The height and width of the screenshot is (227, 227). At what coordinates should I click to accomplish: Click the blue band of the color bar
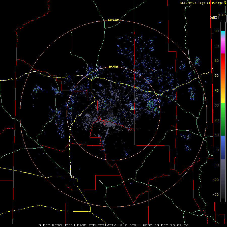pos(223,147)
